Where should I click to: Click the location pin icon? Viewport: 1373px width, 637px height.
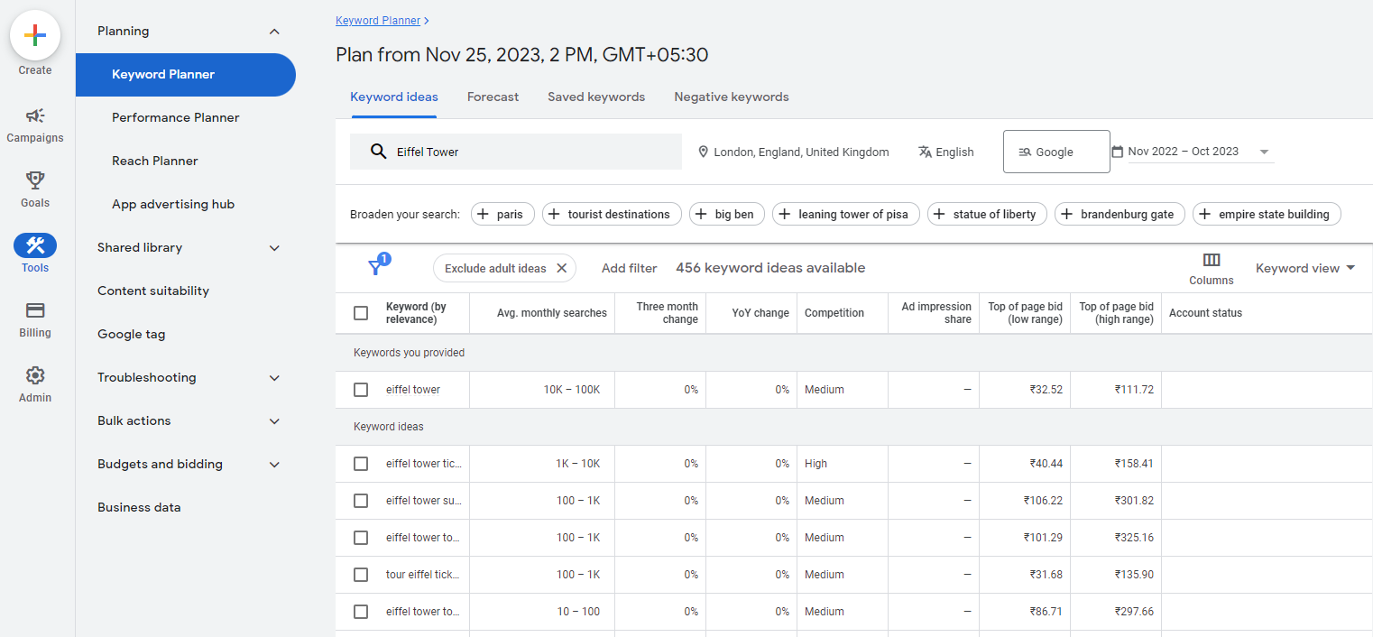tap(703, 152)
